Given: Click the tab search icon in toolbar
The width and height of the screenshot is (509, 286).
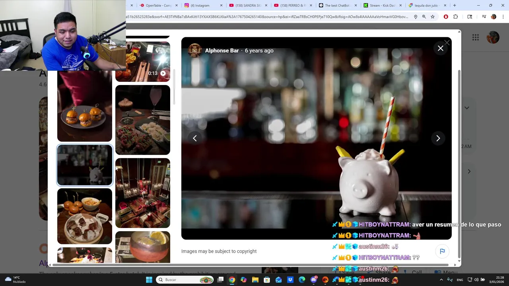Looking at the screenshot, I should (470, 17).
